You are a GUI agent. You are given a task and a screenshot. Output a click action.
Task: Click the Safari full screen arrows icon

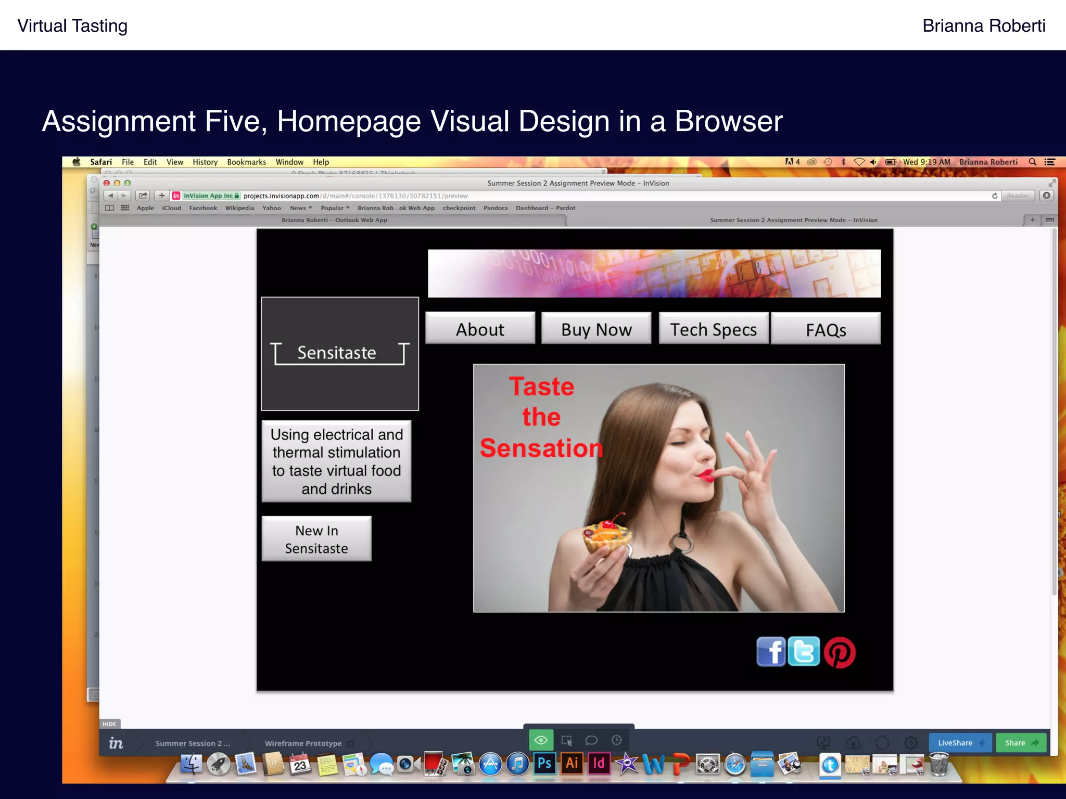point(1051,183)
